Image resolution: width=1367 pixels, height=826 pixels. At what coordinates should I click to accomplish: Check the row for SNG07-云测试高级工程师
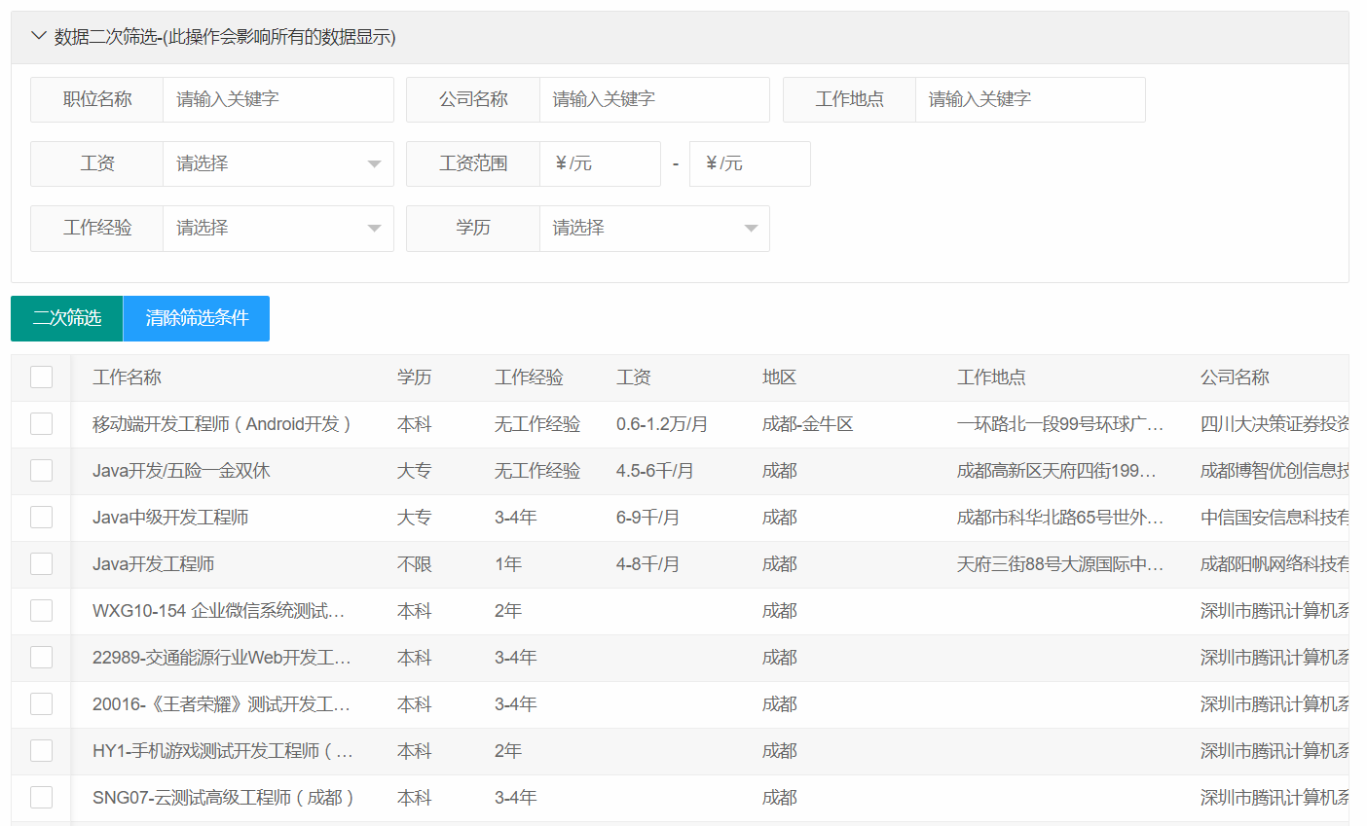[x=41, y=797]
